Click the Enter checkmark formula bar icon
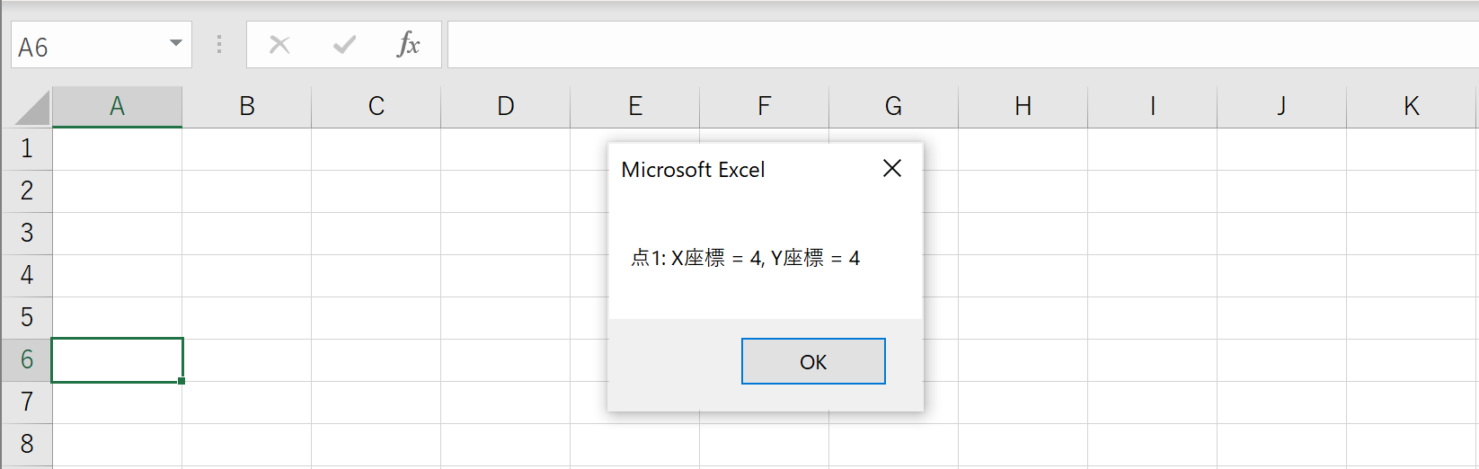The height and width of the screenshot is (469, 1479). click(x=344, y=45)
